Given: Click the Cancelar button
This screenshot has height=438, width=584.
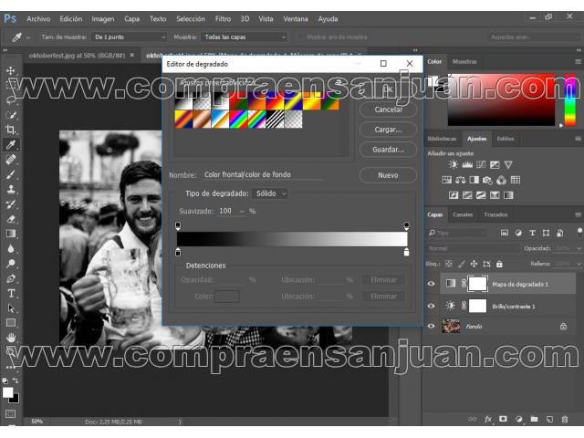Looking at the screenshot, I should pos(388,109).
